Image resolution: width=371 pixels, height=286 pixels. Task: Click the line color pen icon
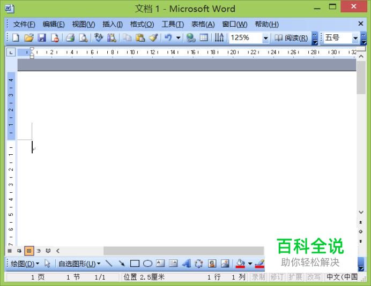(260, 264)
